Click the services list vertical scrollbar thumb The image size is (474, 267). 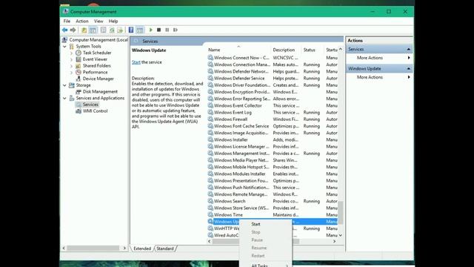(341, 213)
